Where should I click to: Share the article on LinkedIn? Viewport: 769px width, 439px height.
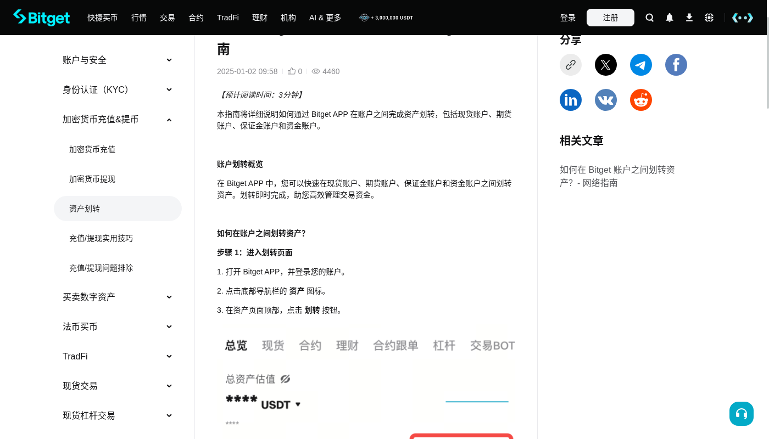pyautogui.click(x=571, y=100)
